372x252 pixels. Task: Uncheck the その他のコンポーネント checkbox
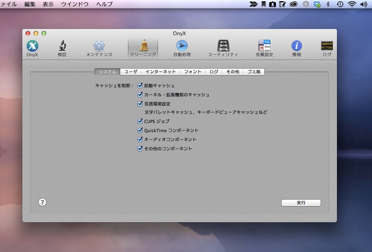(140, 148)
